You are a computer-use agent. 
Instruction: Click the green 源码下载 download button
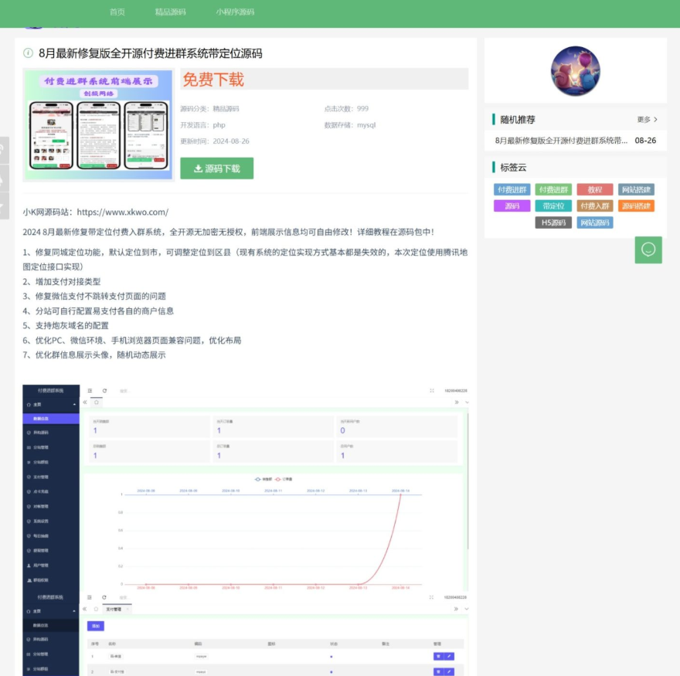[216, 168]
